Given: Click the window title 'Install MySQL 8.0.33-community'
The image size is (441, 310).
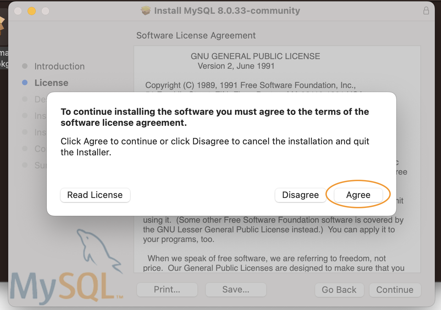Looking at the screenshot, I should click(x=227, y=11).
